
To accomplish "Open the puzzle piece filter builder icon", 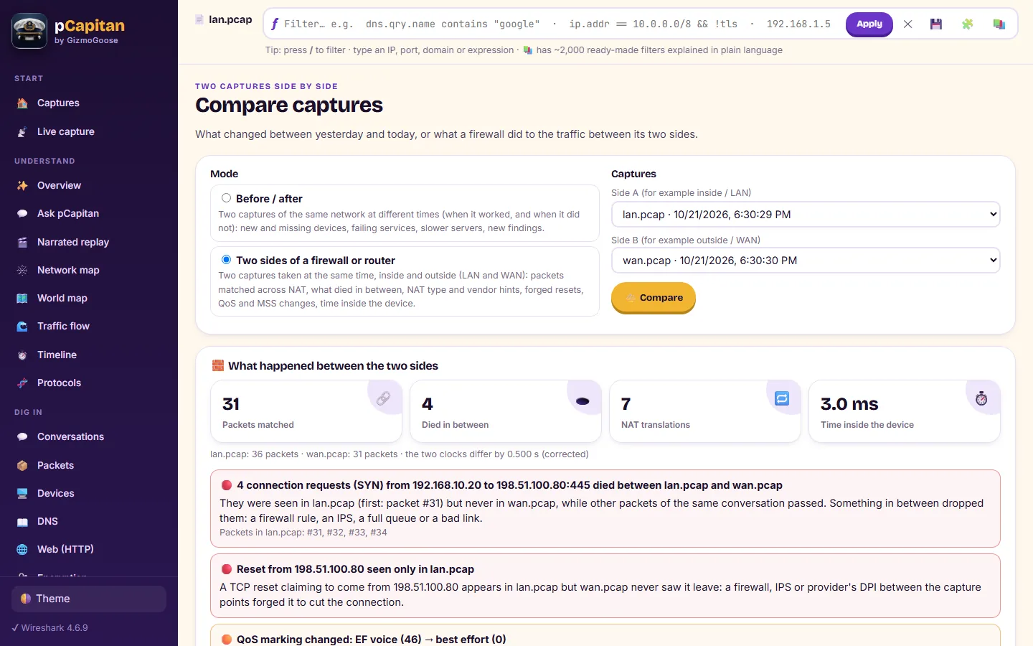I will (968, 24).
